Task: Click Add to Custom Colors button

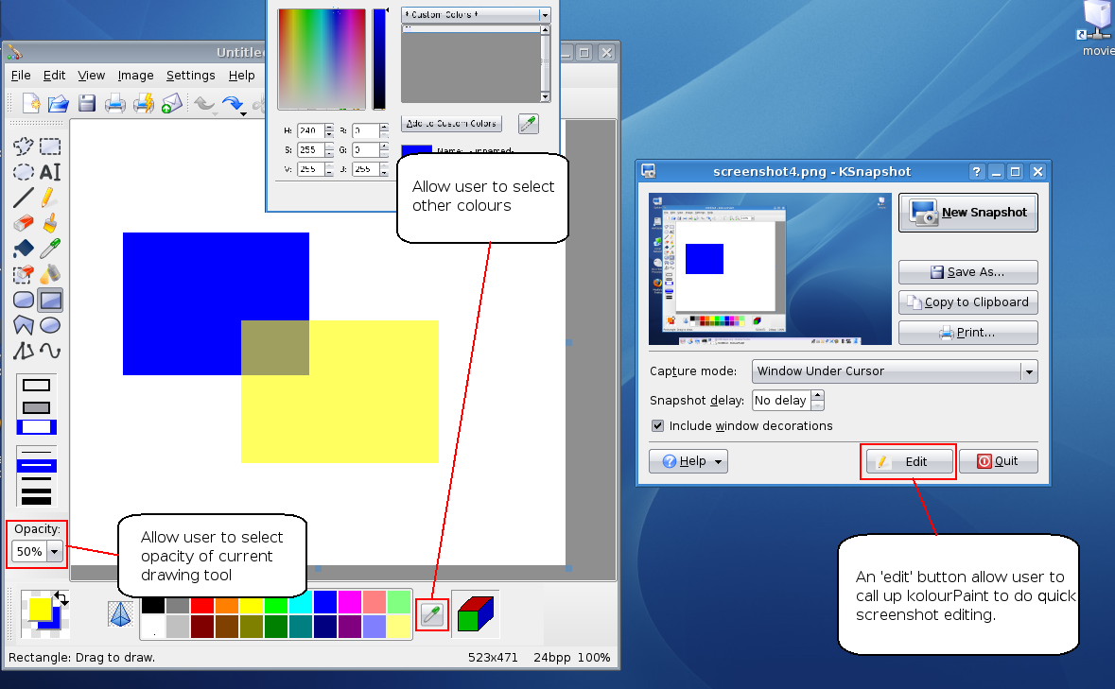Action: click(x=451, y=124)
